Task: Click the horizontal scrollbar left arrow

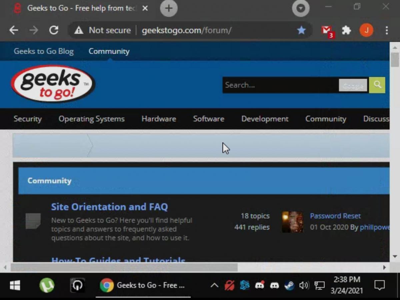Action: (5, 267)
